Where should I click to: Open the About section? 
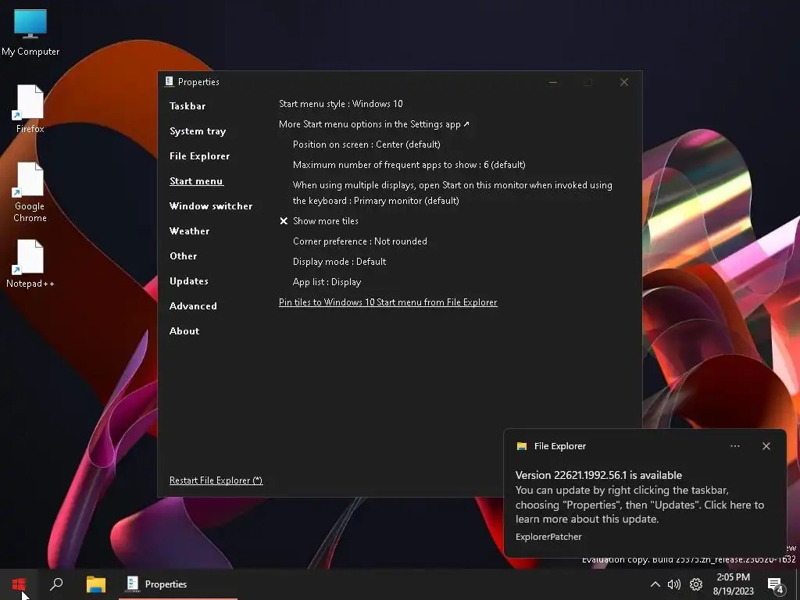(184, 331)
